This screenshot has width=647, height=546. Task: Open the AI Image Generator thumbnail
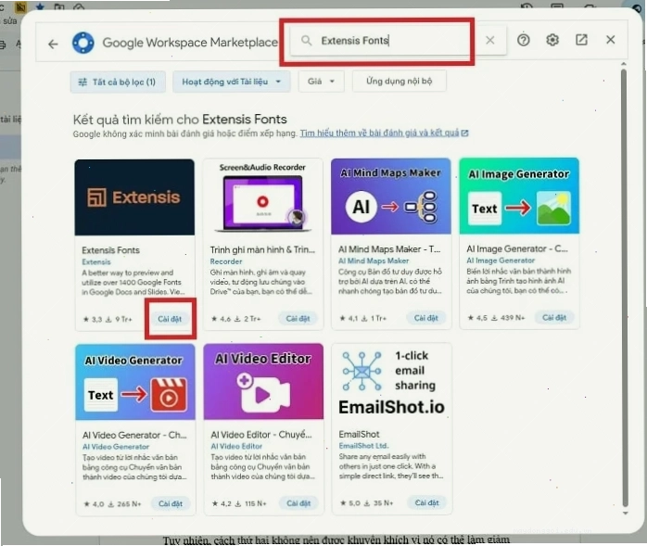[x=519, y=196]
